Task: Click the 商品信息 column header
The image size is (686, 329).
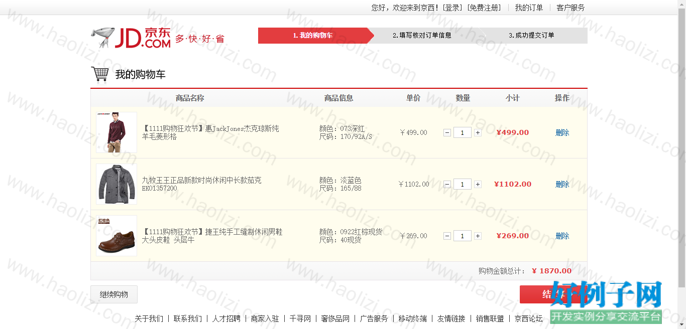Action: click(339, 98)
